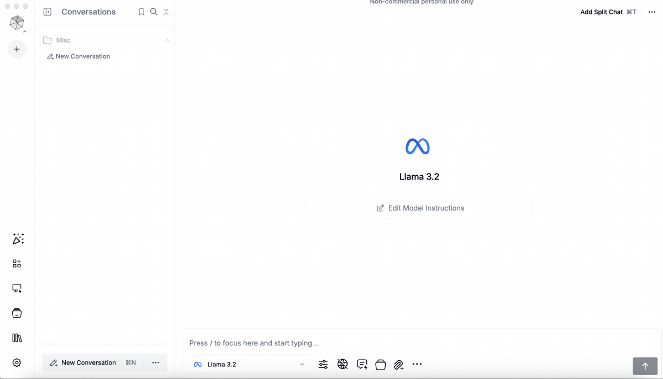Close the Conversations panel with the X icon
This screenshot has height=379, width=663.
click(x=166, y=12)
